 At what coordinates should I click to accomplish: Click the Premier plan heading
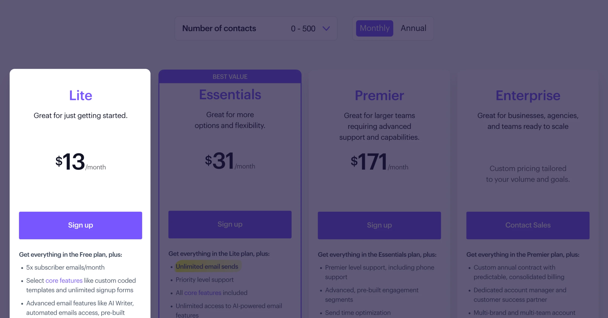point(379,96)
